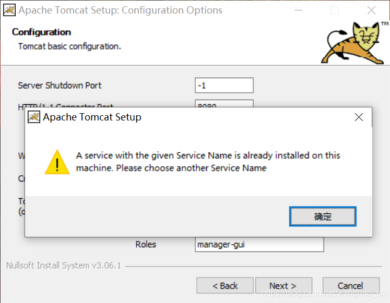Viewport: 390px width, 303px height.
Task: Confirm the warning with the 确定 button
Action: 323,216
